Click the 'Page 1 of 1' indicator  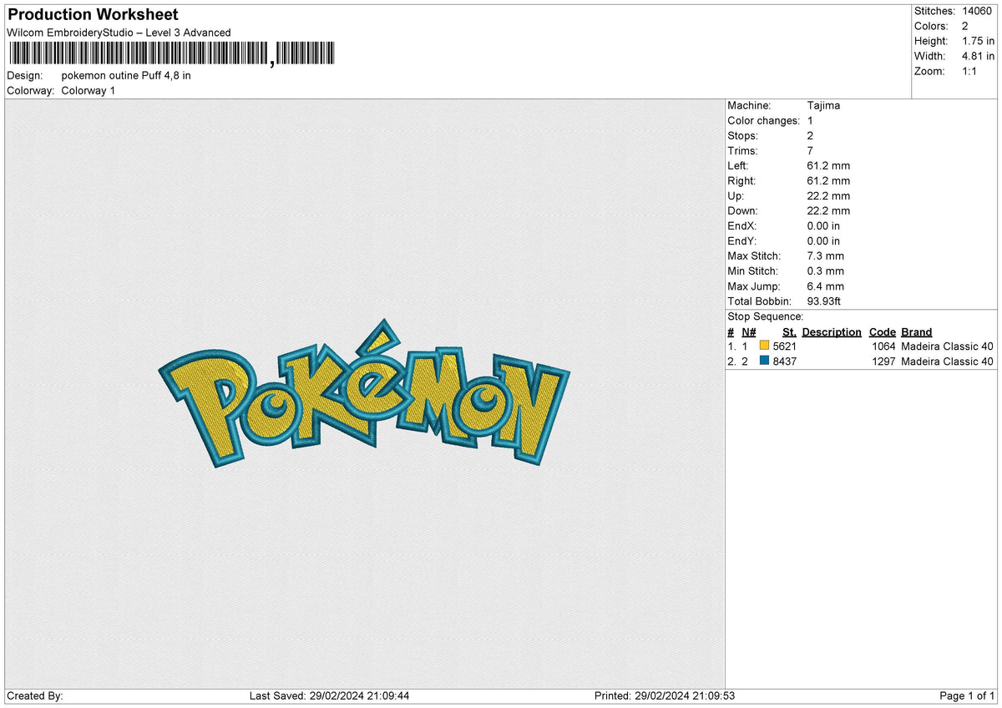pos(967,696)
